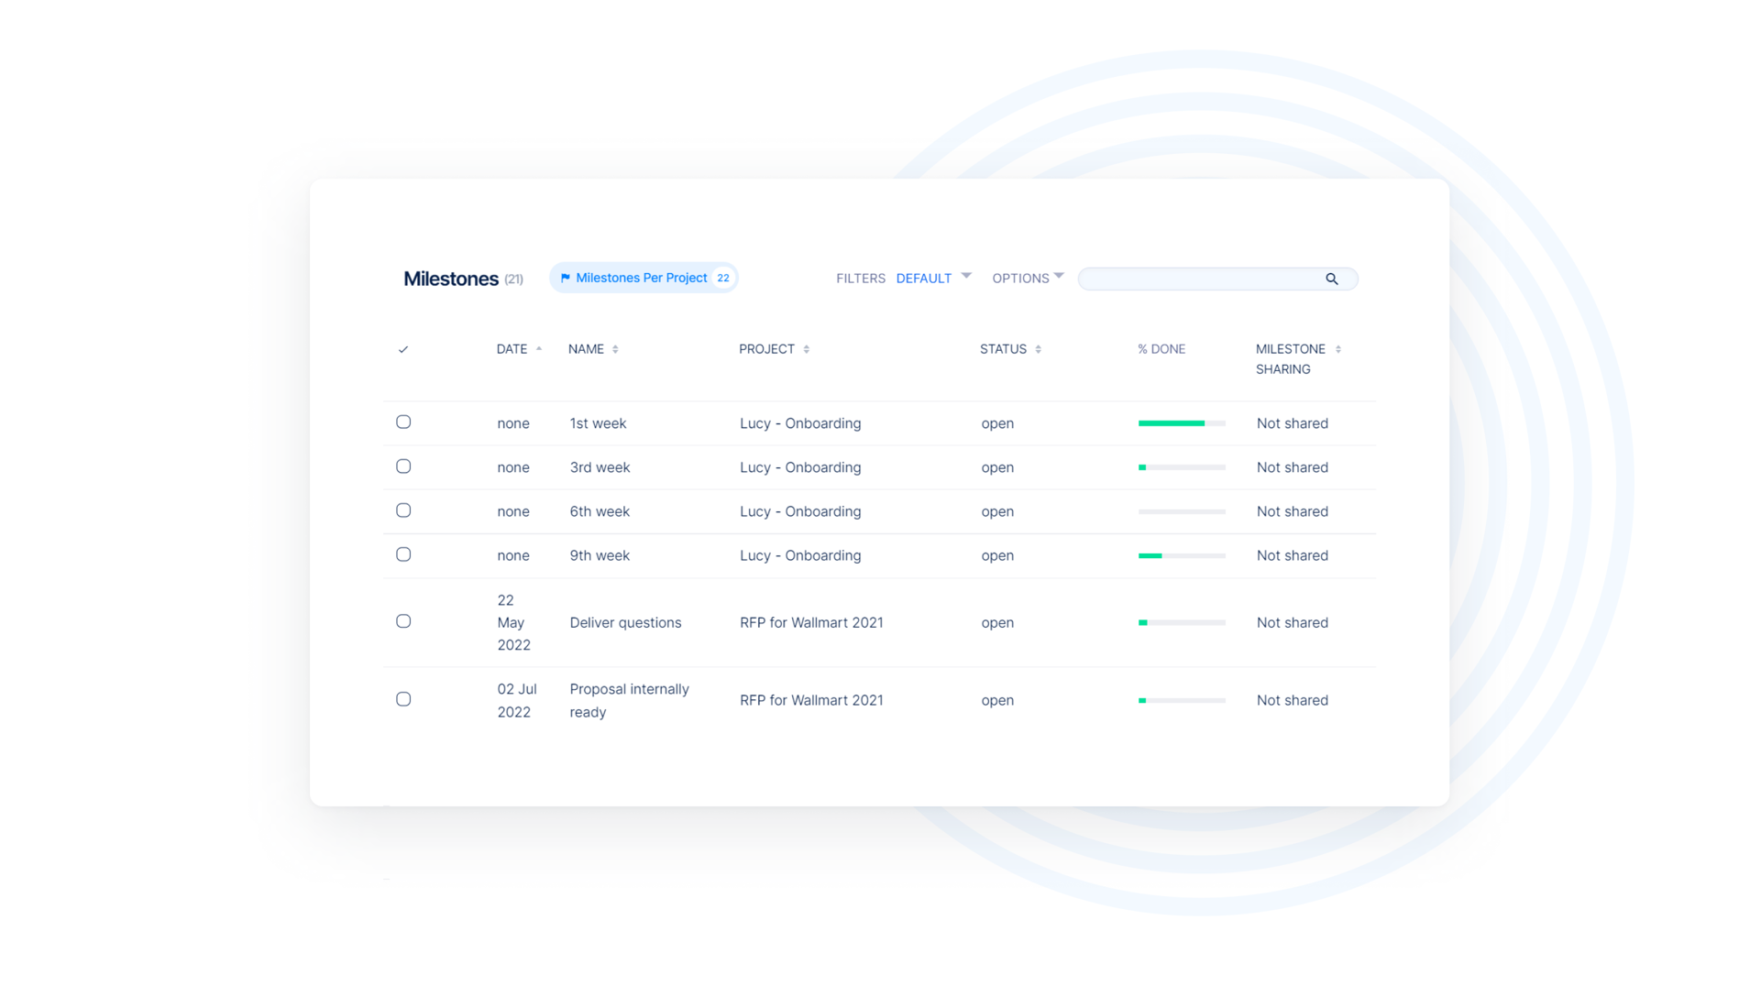Viewport: 1761px width, 986px height.
Task: Click the search magnifier icon
Action: [x=1331, y=279]
